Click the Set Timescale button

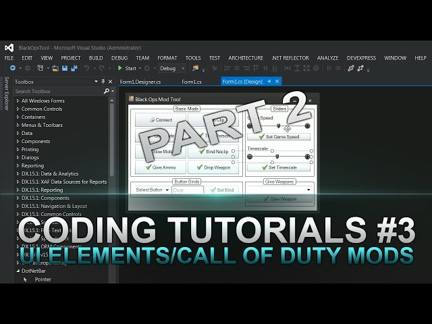coord(279,167)
